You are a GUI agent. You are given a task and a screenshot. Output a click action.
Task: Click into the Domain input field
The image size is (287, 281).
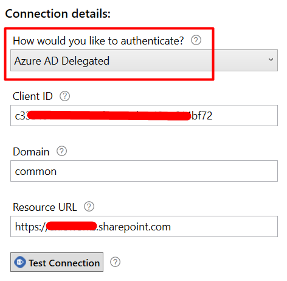144,171
